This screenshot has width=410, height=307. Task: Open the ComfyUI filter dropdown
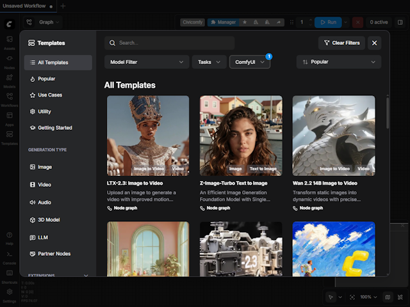pyautogui.click(x=250, y=62)
